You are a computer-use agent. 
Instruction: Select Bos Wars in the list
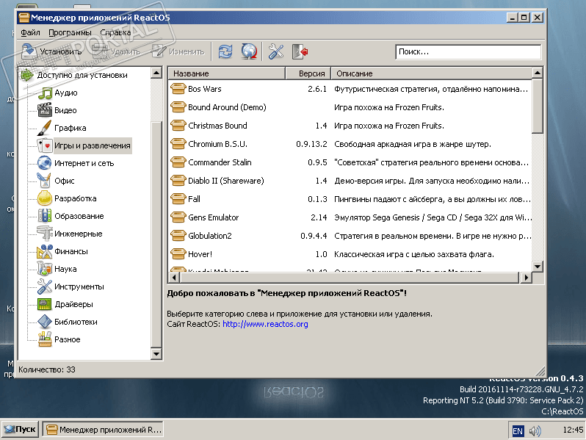[204, 89]
